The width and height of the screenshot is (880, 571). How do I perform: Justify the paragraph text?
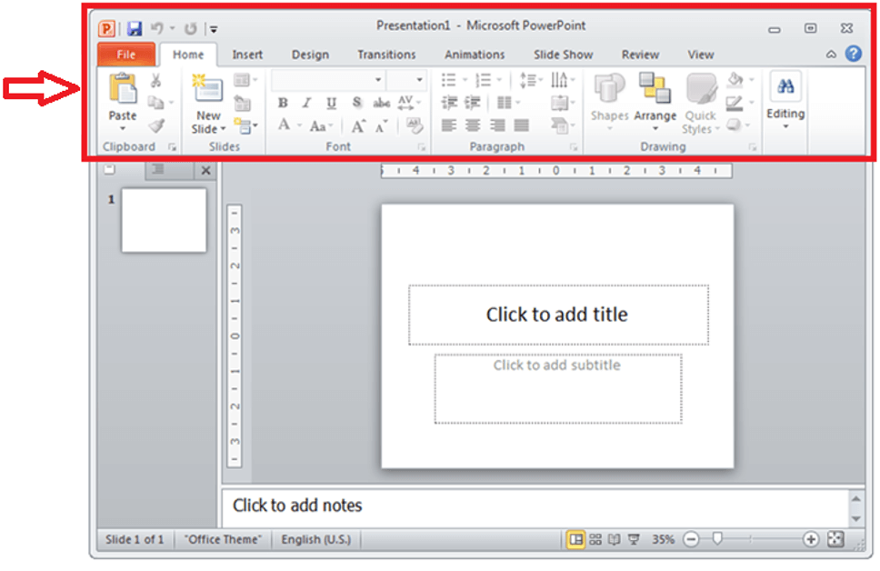pos(522,125)
